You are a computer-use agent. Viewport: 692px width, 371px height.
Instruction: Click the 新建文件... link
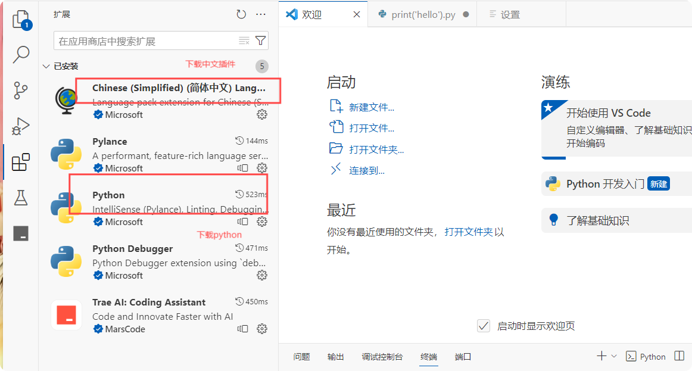point(372,107)
